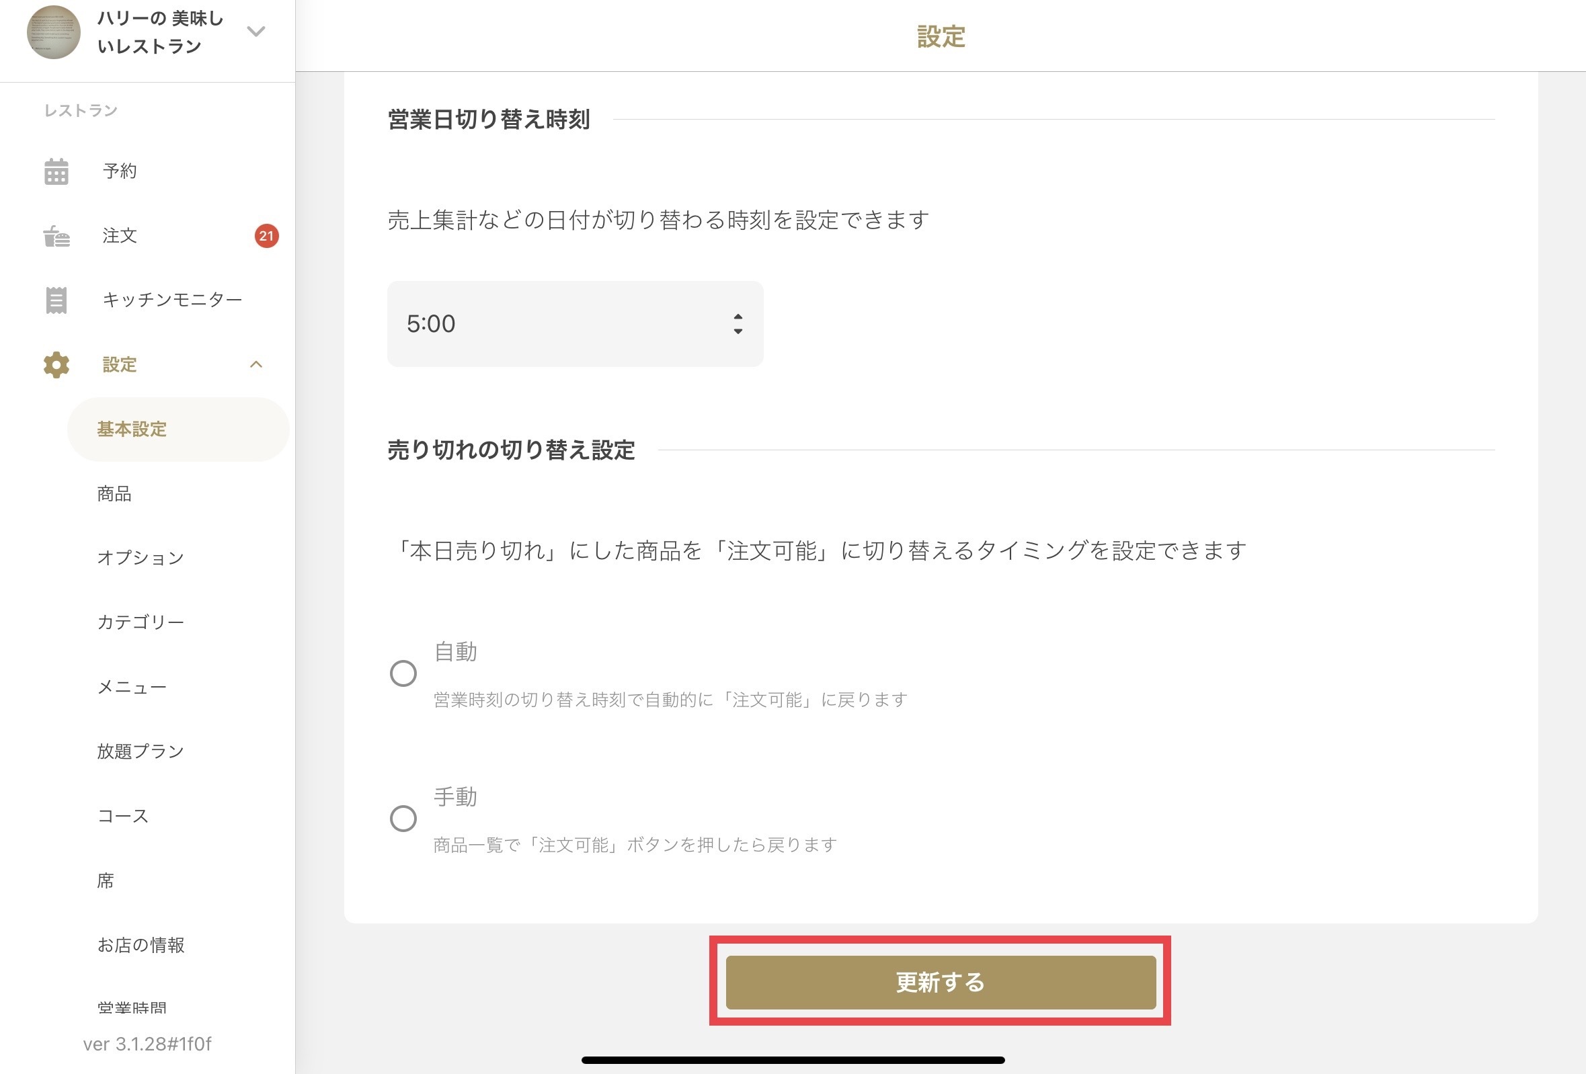The width and height of the screenshot is (1586, 1074).
Task: Go to お店の情報 page
Action: (141, 945)
